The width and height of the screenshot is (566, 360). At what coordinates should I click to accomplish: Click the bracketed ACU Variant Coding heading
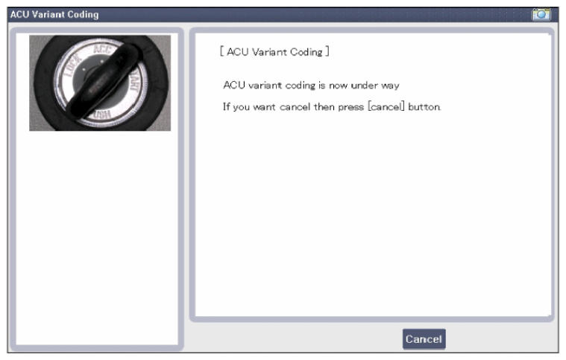[x=274, y=52]
